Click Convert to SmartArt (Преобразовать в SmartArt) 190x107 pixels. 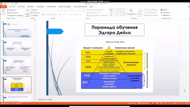[x=97, y=15]
